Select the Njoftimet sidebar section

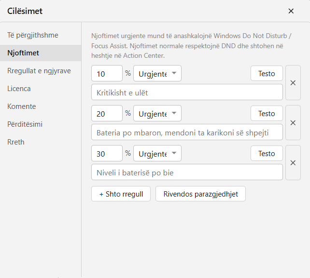click(41, 53)
